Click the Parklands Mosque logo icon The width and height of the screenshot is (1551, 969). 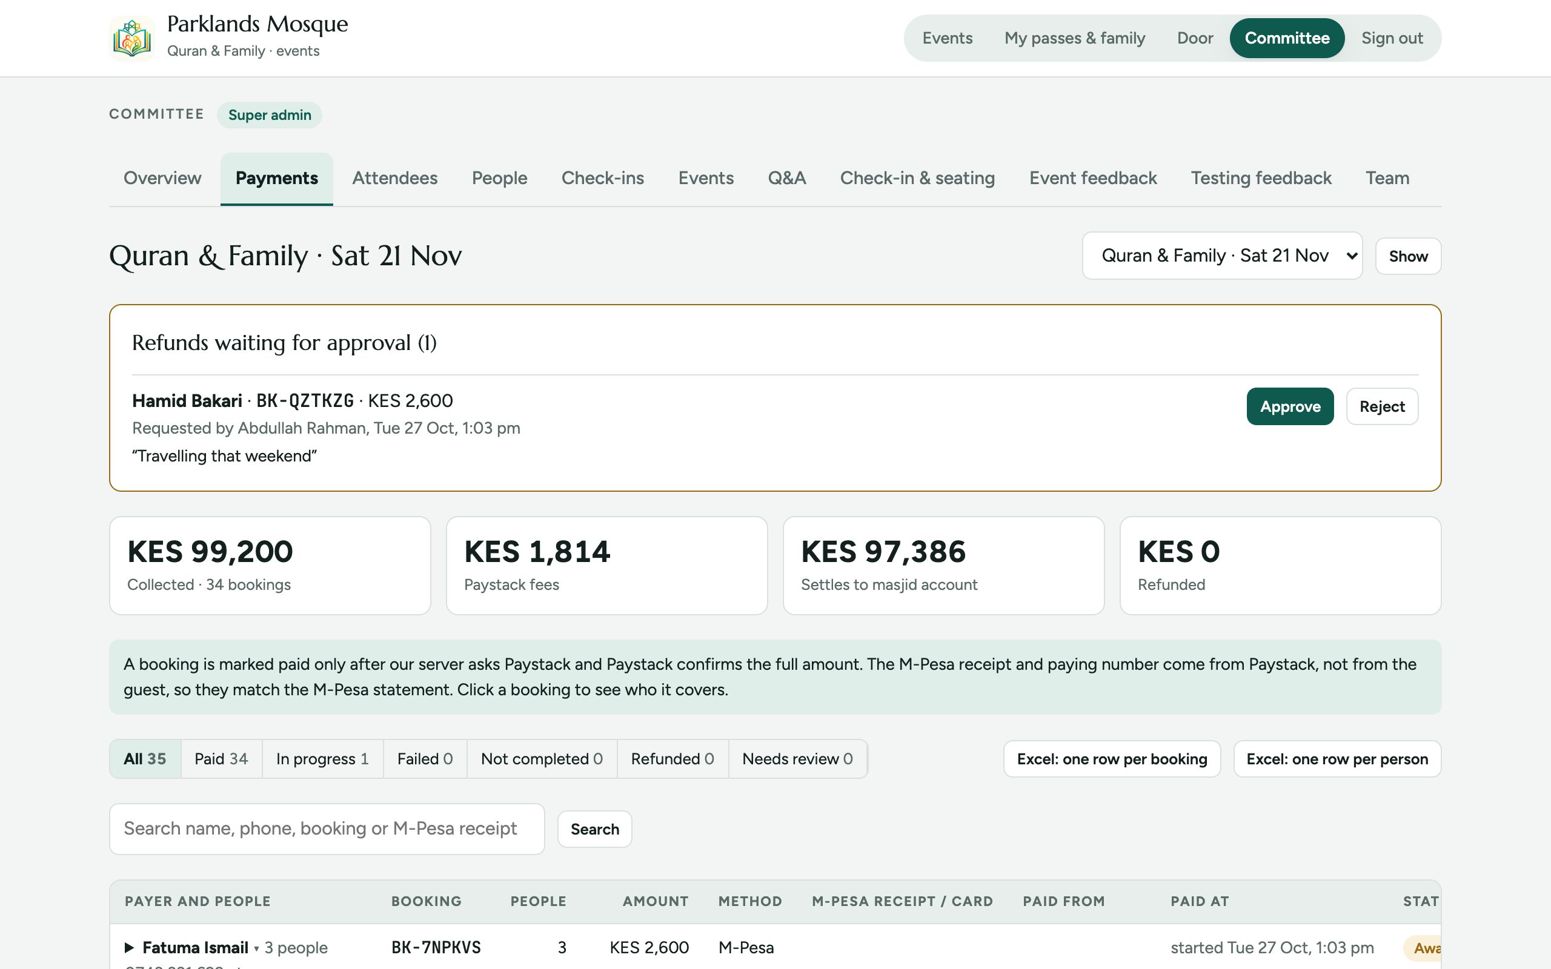pos(132,38)
